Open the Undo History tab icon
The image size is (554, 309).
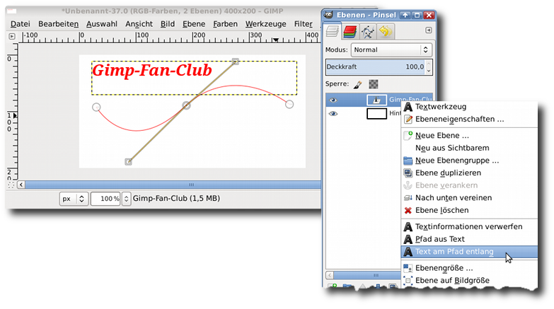click(386, 32)
